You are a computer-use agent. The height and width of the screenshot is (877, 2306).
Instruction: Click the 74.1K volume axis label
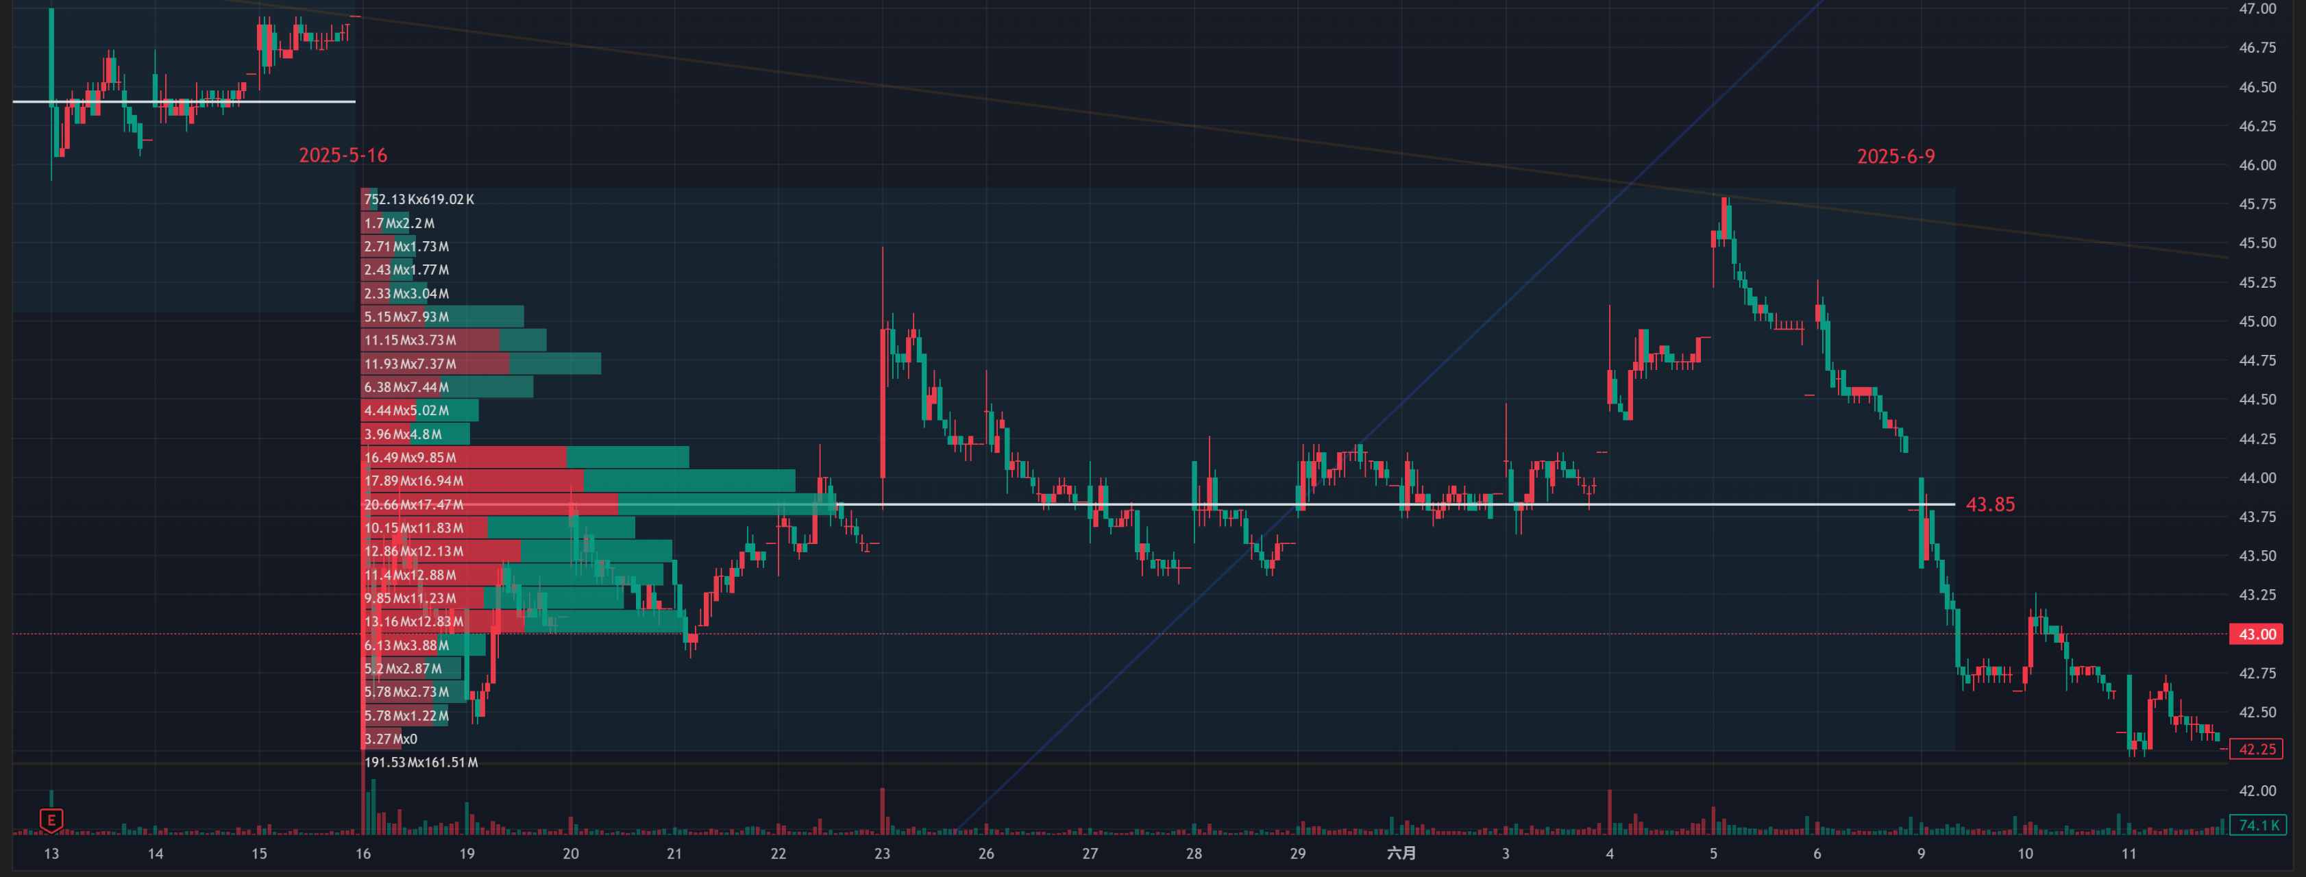coord(2257,825)
